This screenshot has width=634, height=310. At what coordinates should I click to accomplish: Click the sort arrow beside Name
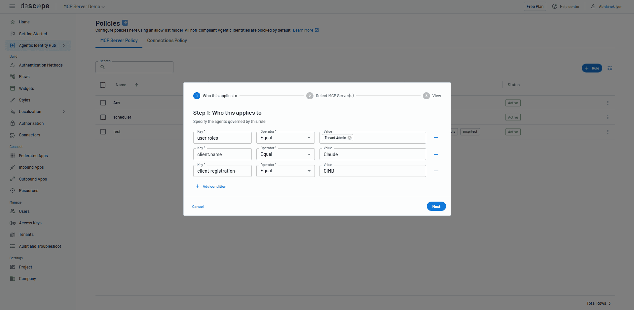[136, 85]
